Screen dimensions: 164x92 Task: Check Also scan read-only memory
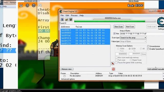click(116, 57)
